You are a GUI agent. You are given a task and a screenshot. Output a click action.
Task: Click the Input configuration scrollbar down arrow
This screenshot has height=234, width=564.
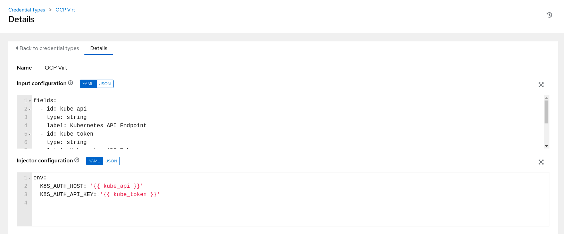click(546, 146)
